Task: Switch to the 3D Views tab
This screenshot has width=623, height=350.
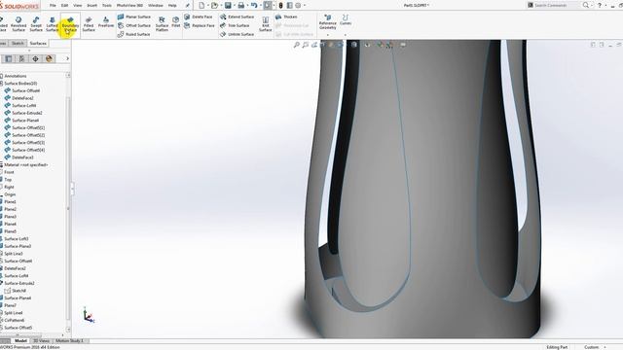Action: pos(41,341)
